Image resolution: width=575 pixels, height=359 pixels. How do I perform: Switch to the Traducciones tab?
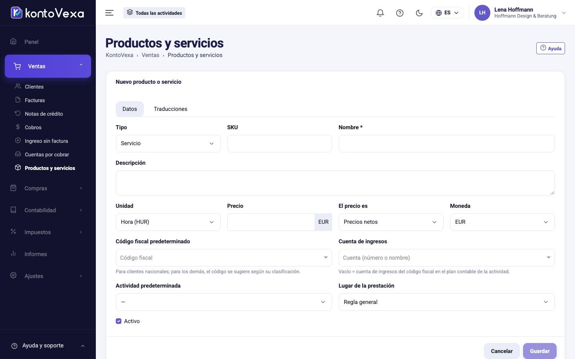point(171,109)
